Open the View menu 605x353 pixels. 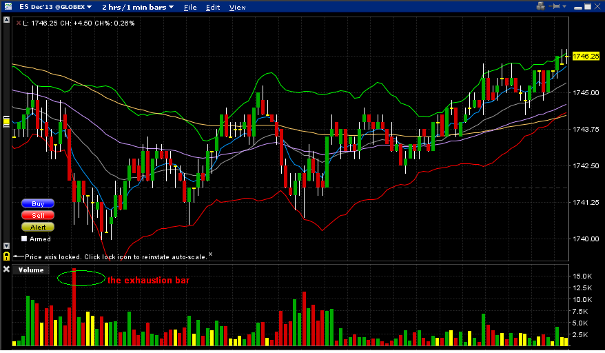click(237, 8)
